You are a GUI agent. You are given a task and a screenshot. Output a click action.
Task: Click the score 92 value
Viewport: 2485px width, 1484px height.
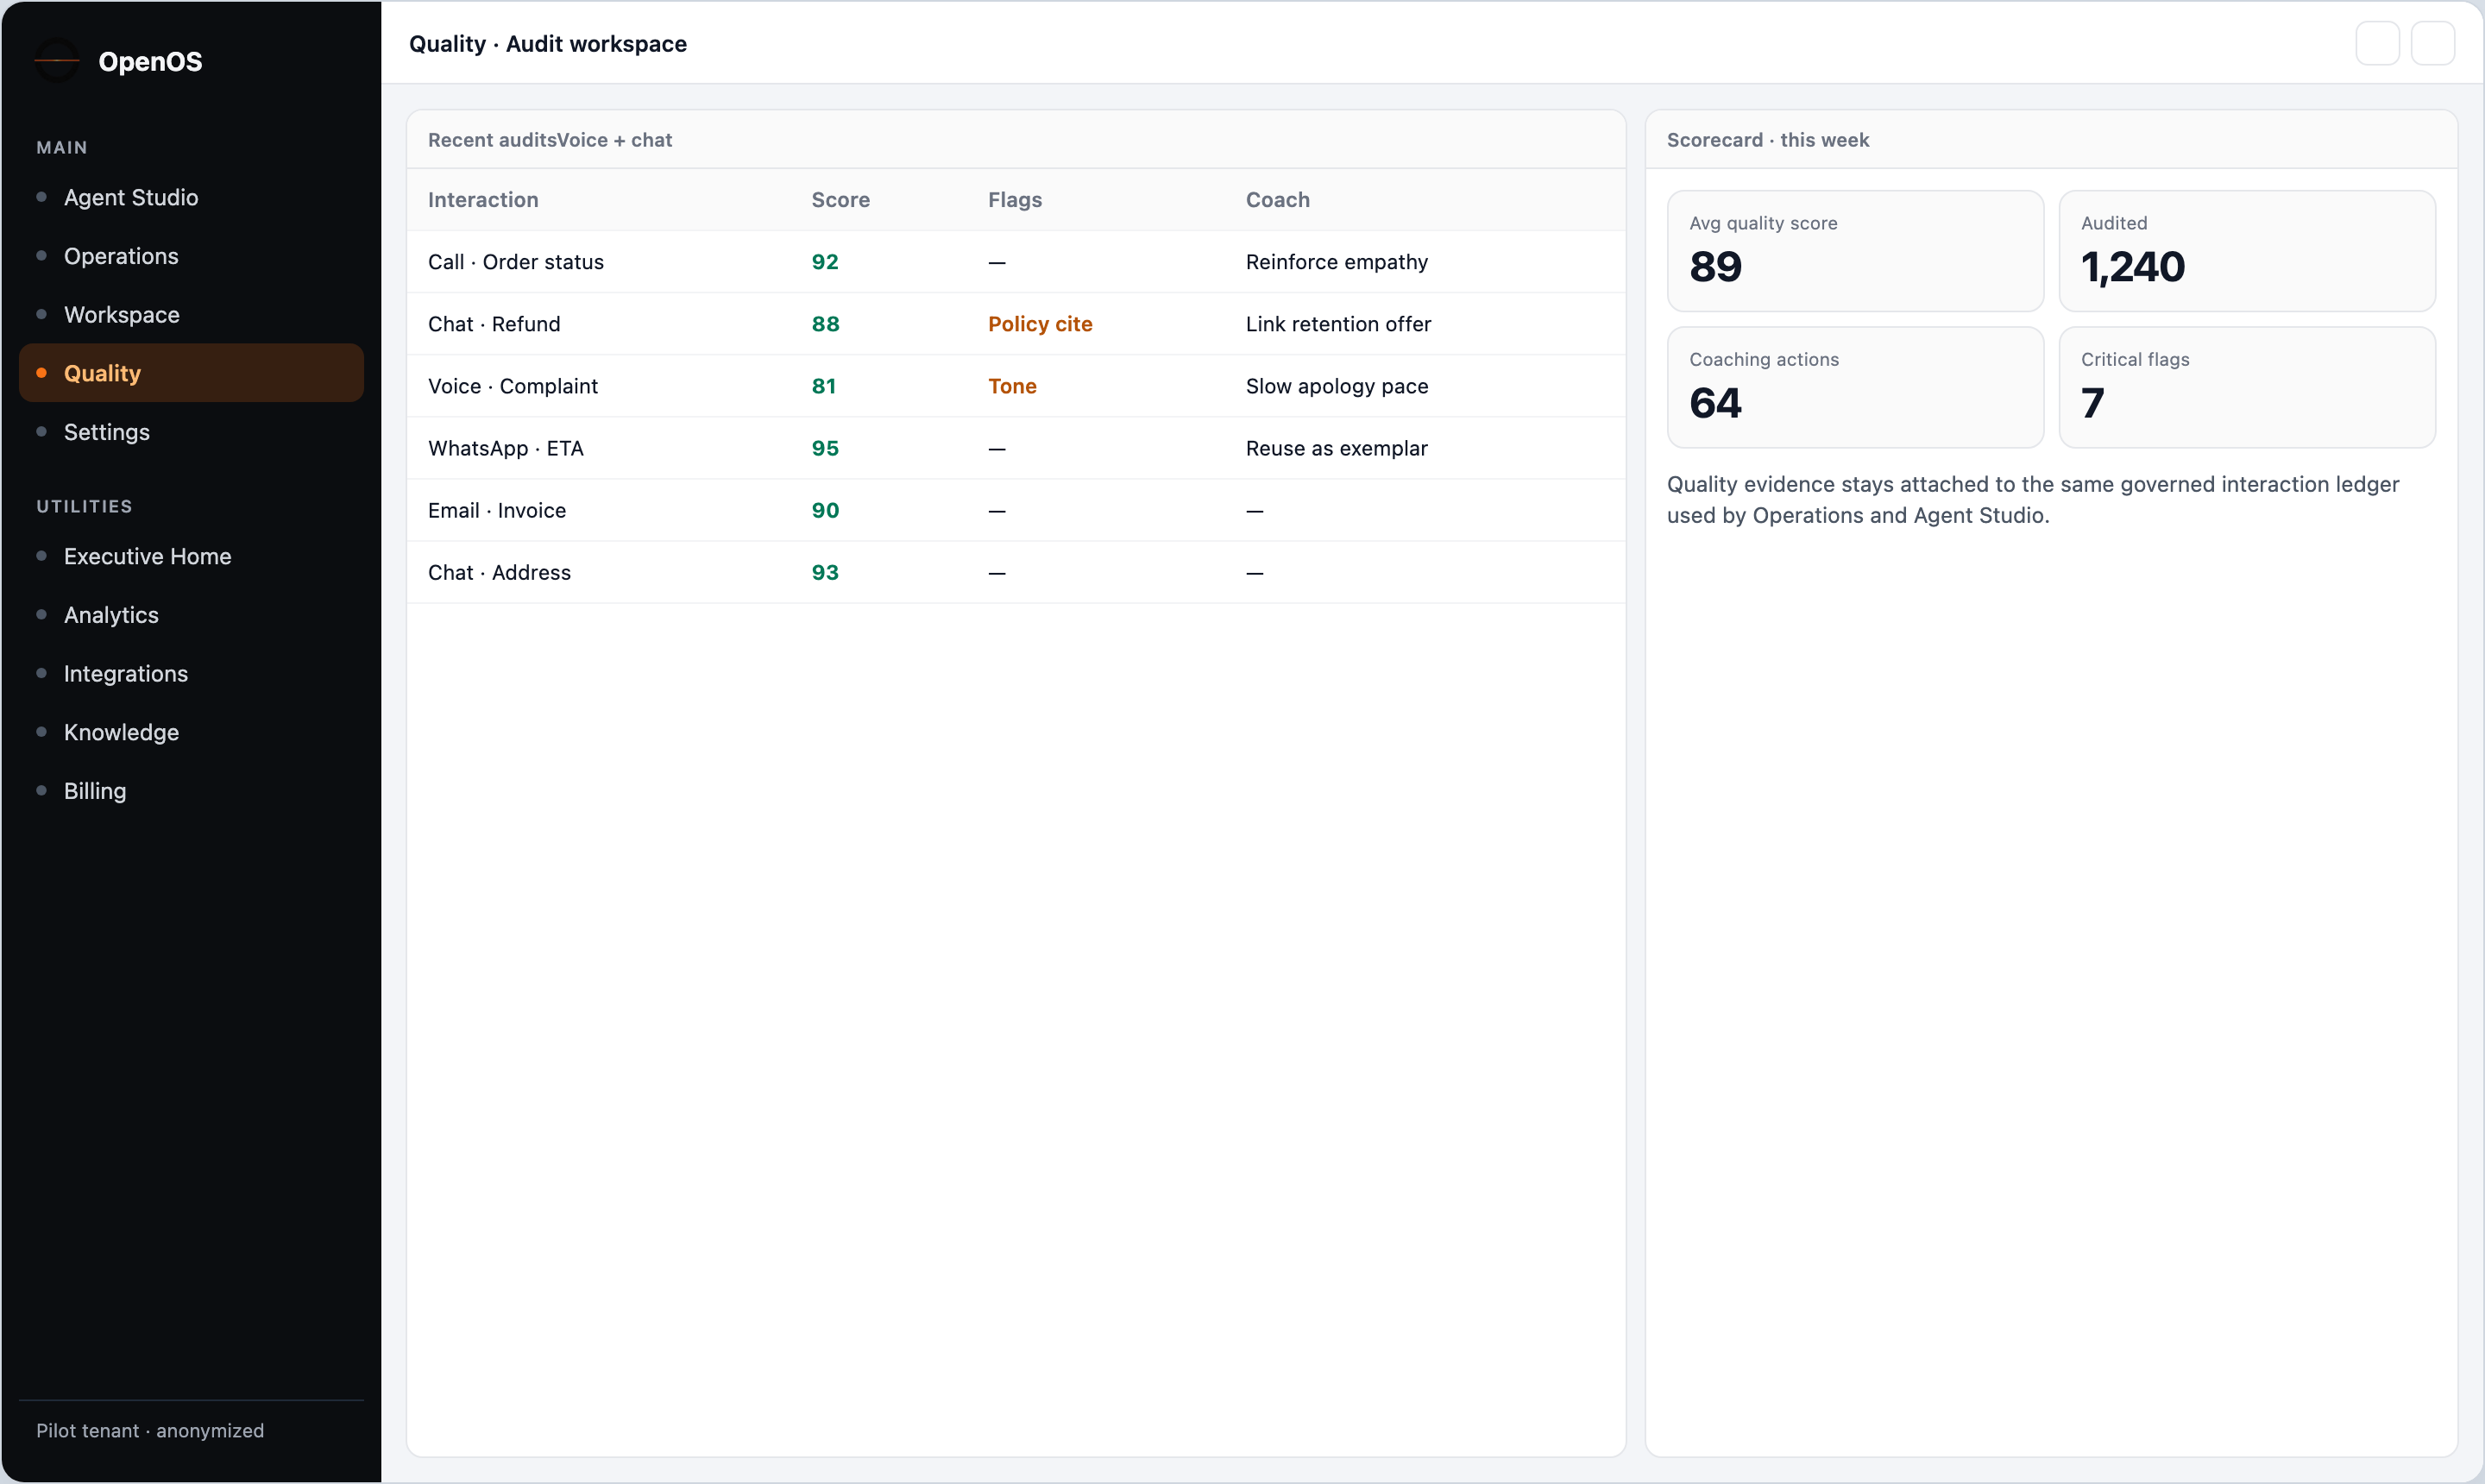(824, 262)
